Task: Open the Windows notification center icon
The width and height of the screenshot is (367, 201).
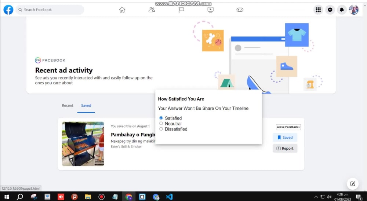Action: click(x=358, y=197)
